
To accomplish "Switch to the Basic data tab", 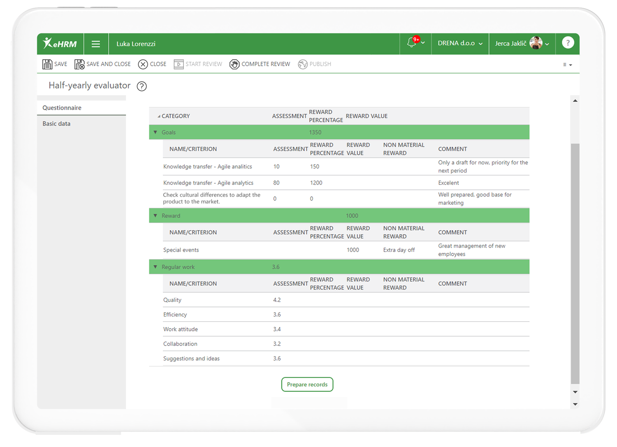I will pos(56,123).
